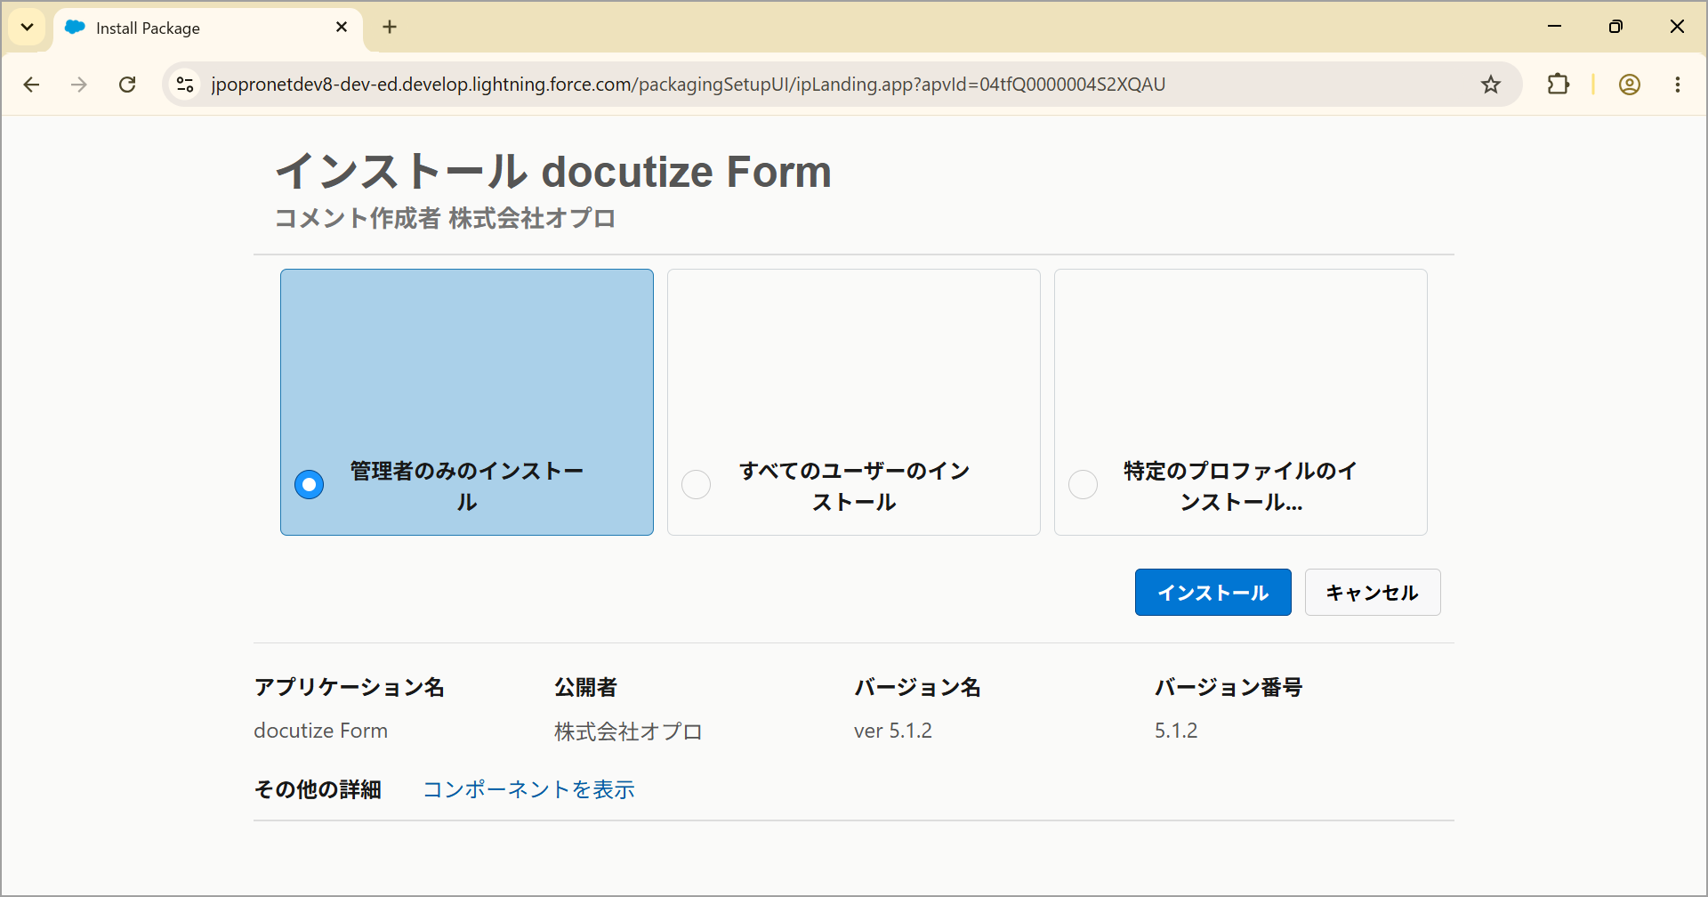Open a new browser tab
This screenshot has height=897, width=1708.
(390, 27)
